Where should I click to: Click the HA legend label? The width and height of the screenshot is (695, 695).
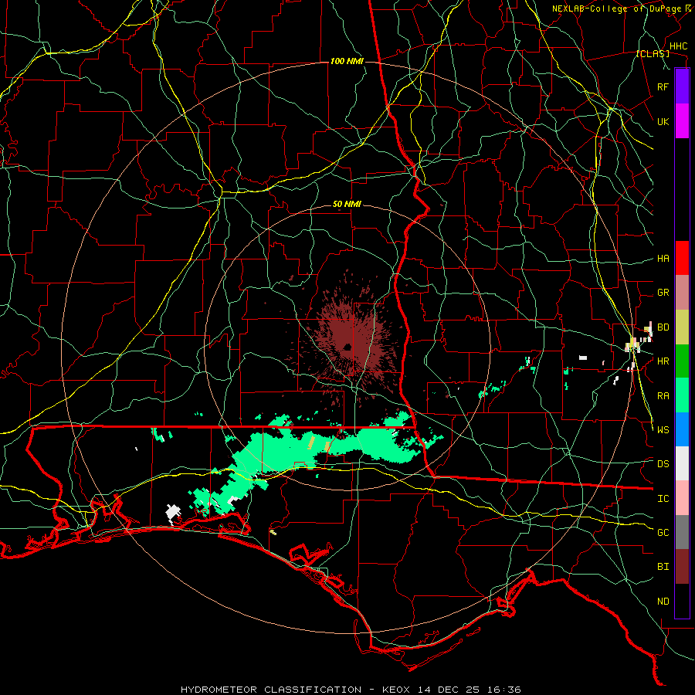point(663,259)
